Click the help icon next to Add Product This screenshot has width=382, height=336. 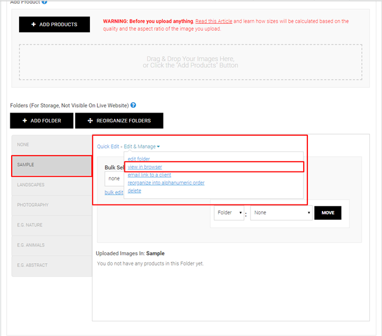pyautogui.click(x=44, y=2)
